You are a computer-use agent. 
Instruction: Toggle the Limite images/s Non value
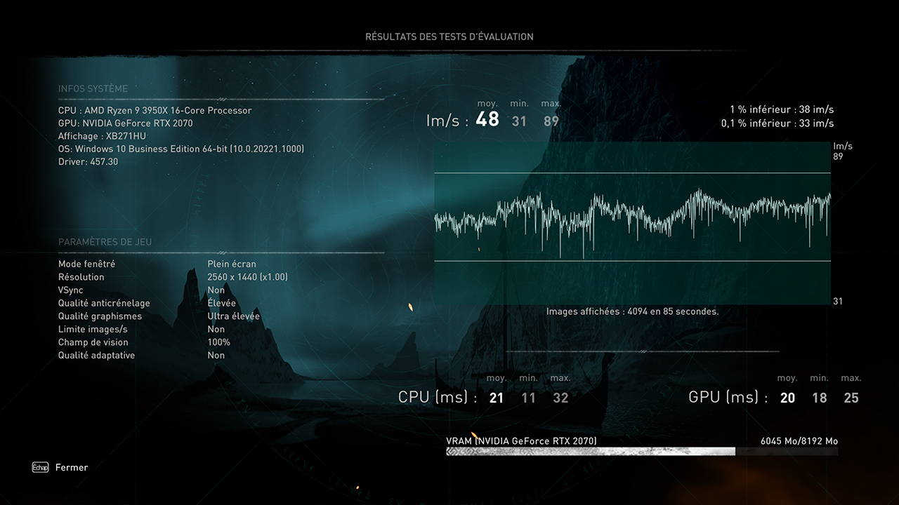(x=216, y=330)
